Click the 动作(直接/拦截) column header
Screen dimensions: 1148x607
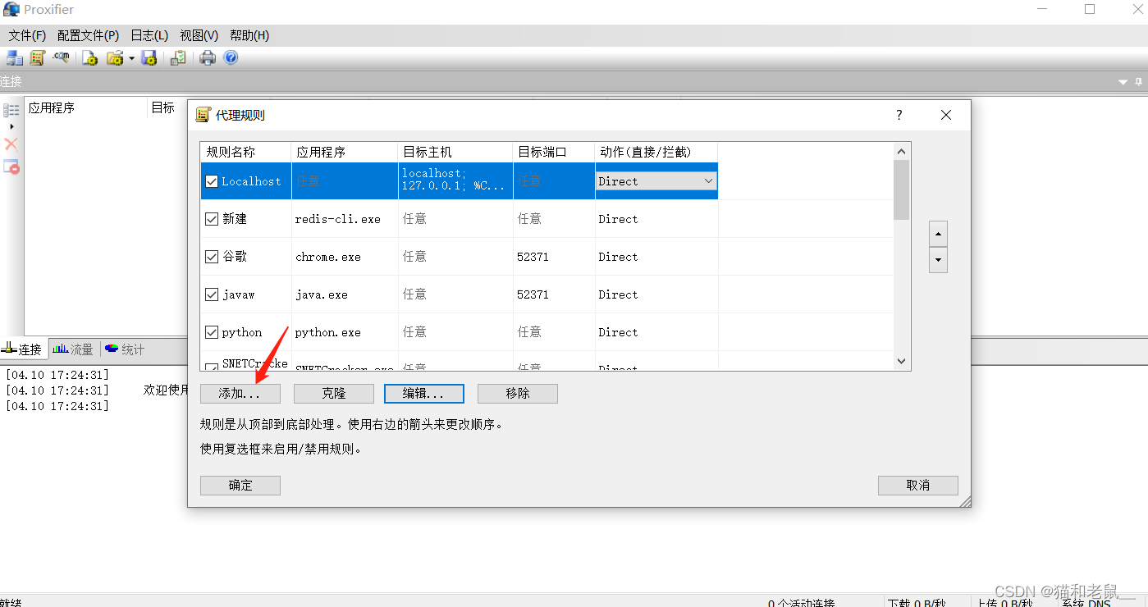[x=656, y=152]
